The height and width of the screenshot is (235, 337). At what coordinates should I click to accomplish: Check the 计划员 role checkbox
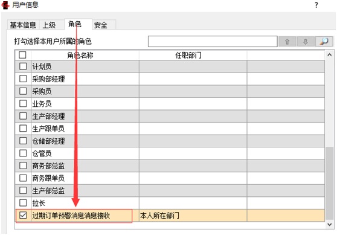click(x=23, y=66)
